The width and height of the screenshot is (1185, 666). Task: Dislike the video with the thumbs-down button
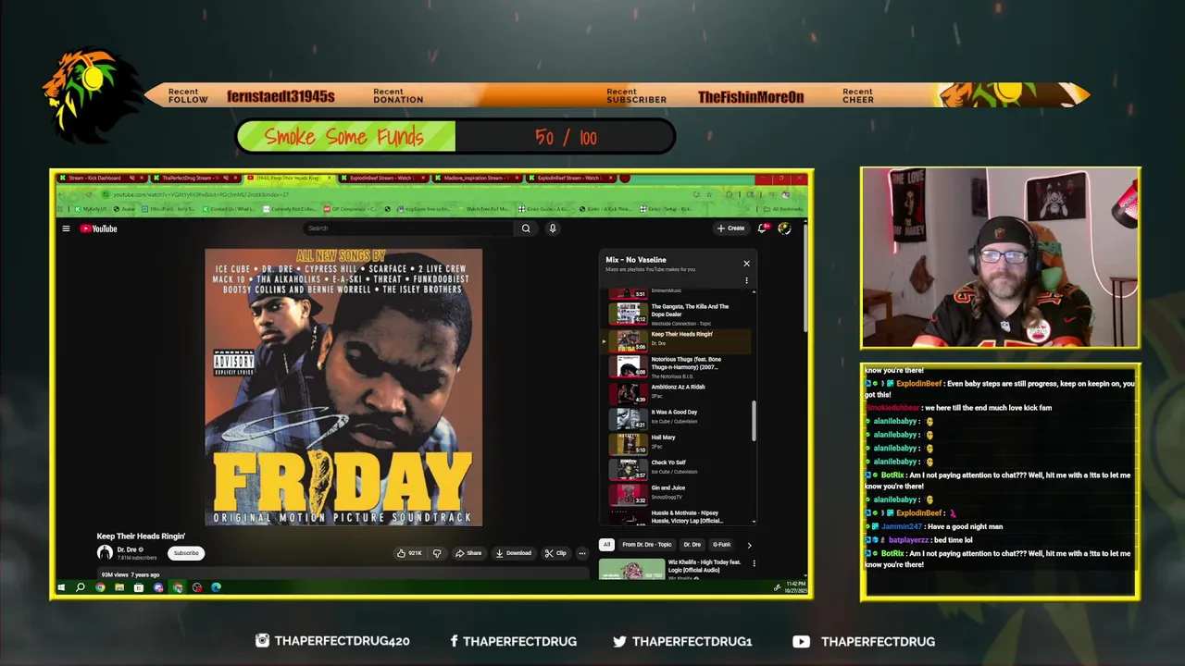point(437,553)
